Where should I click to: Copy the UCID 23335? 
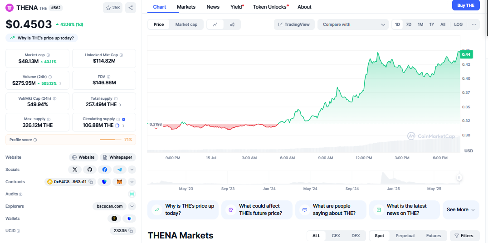coord(131,231)
